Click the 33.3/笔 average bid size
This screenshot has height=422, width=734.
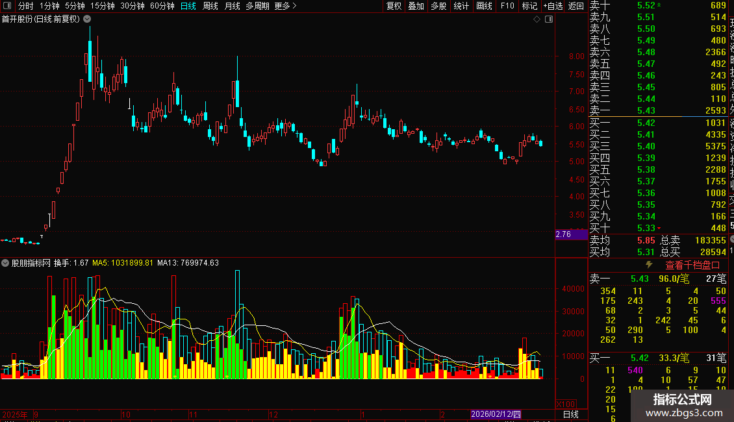[674, 358]
